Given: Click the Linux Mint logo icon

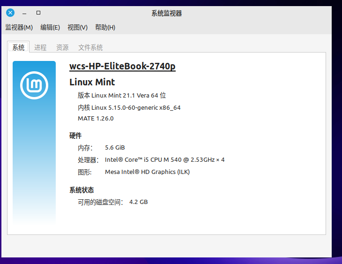Looking at the screenshot, I should [34, 85].
